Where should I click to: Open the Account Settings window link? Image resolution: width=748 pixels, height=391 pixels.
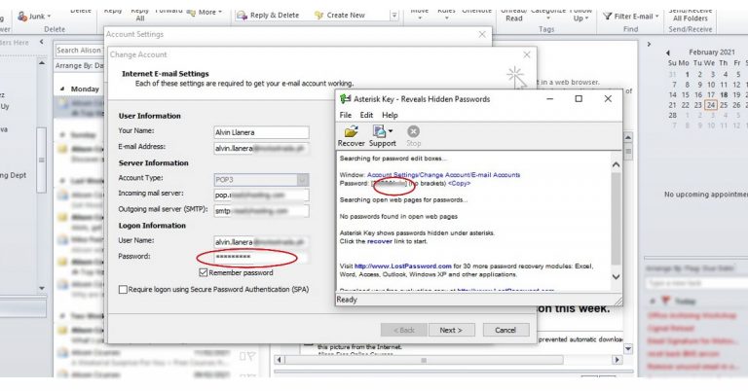coord(443,175)
